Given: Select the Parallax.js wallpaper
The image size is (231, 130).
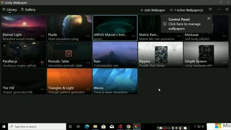Looking at the screenshot, I should pyautogui.click(x=24, y=55).
